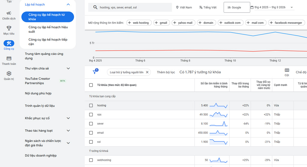This screenshot has height=167, width=307.
Task: Select the Công cụ tools icon
Action: (x=9, y=44)
